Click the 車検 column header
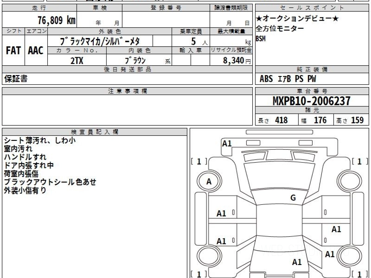Image resolution: width=371 pixels, height=278 pixels. coord(100,8)
